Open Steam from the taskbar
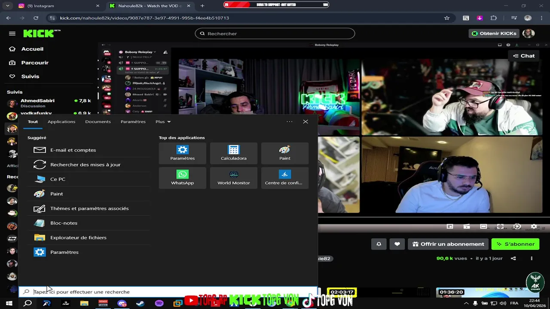The image size is (550, 309). click(140, 303)
